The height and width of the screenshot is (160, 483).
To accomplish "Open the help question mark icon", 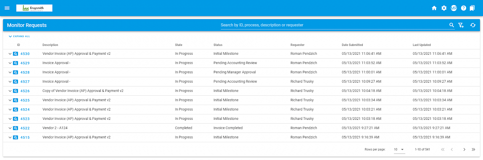I will (x=463, y=8).
